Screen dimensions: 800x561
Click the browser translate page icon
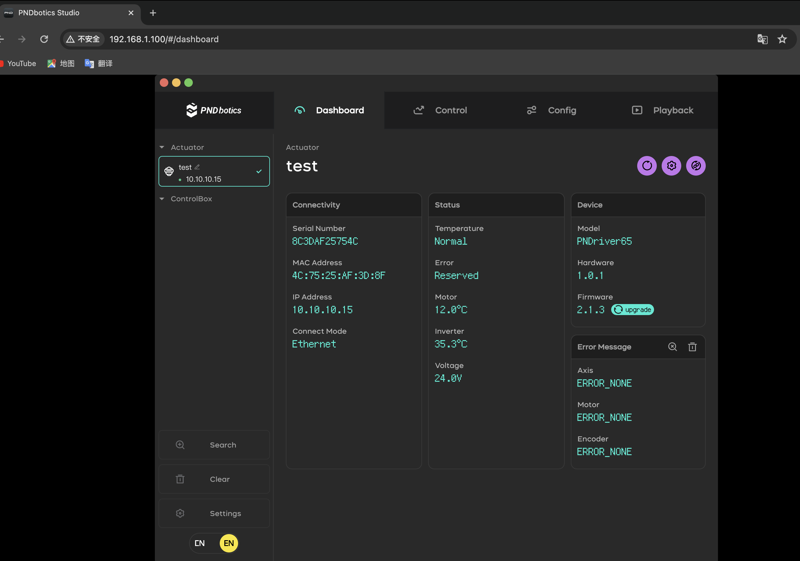(x=762, y=39)
